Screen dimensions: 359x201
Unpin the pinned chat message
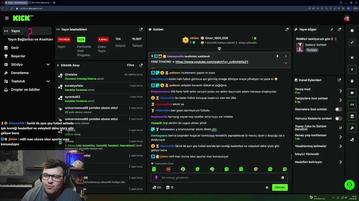coord(277,56)
